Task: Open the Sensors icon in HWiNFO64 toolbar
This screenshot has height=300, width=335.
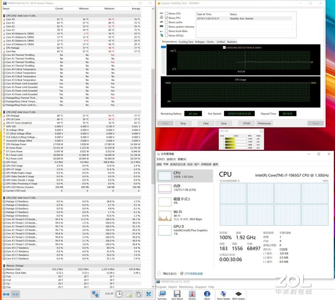Action: [x=192, y=293]
